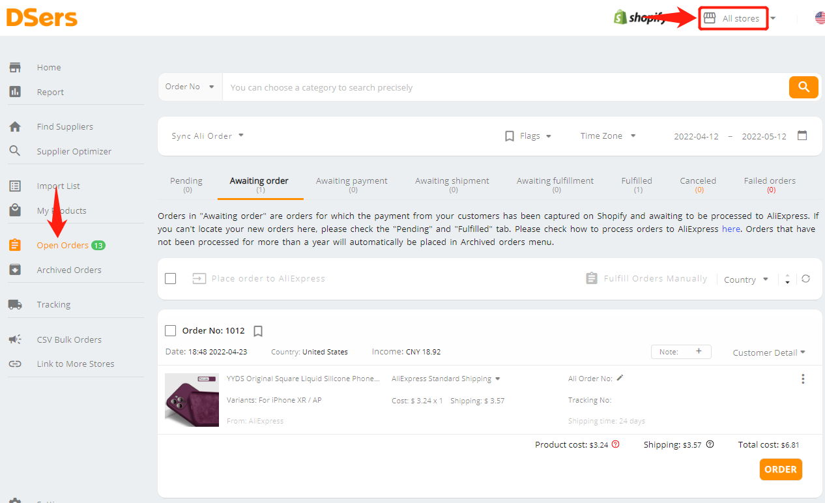Open Import List
825x503 pixels.
click(59, 186)
